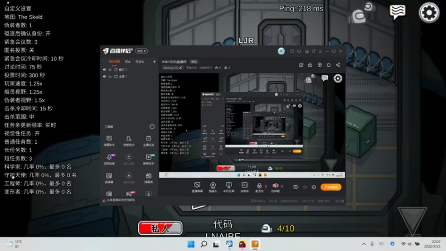Show hidden icons in Windows system tray
The image size is (446, 251).
(x=364, y=244)
